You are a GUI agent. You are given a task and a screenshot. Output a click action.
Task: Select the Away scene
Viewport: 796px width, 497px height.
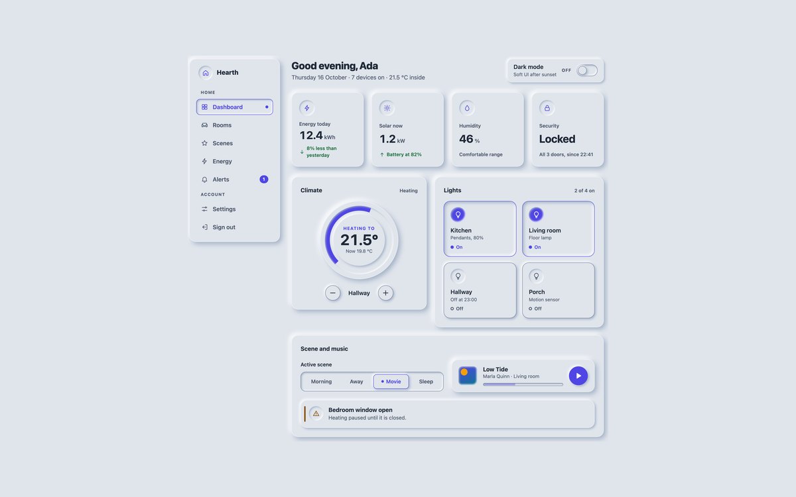point(357,382)
